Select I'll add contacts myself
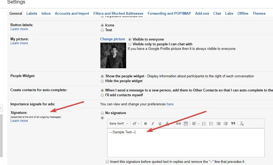 102,95
